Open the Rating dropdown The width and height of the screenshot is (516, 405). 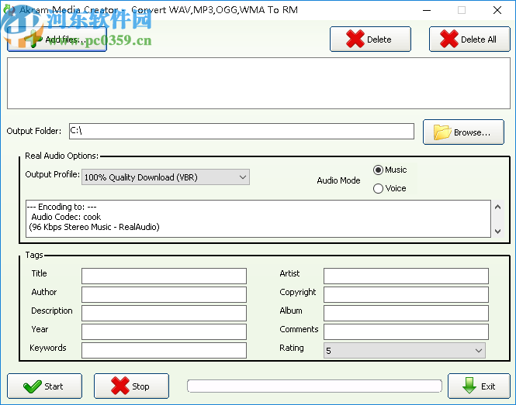click(x=404, y=351)
